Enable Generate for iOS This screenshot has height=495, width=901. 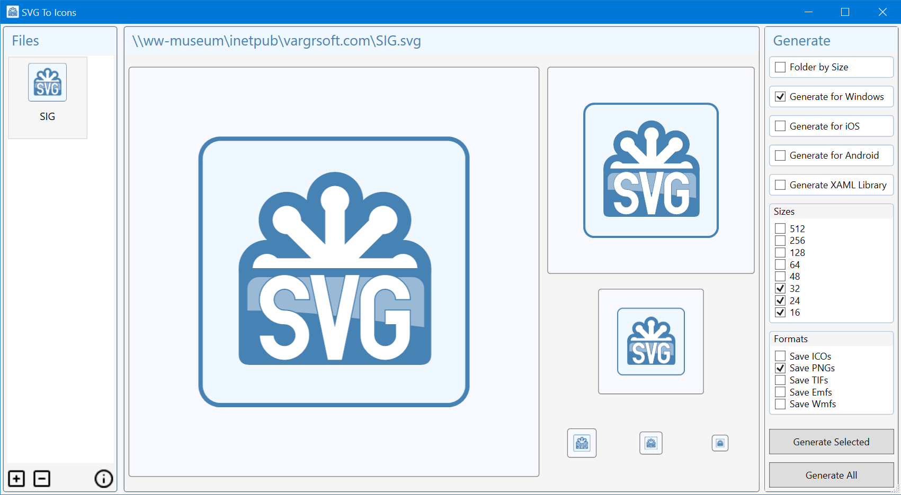click(780, 126)
